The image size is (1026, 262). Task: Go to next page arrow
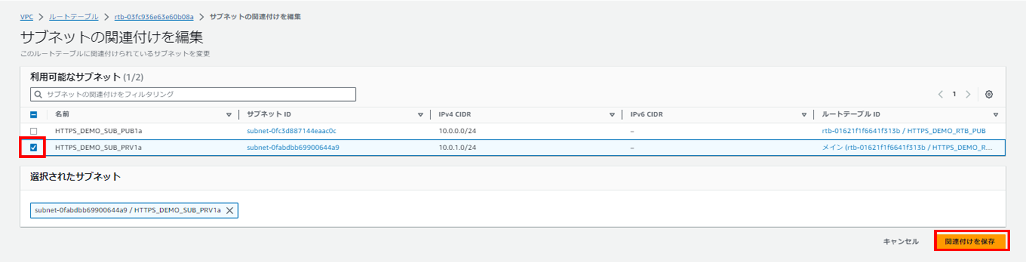[968, 94]
